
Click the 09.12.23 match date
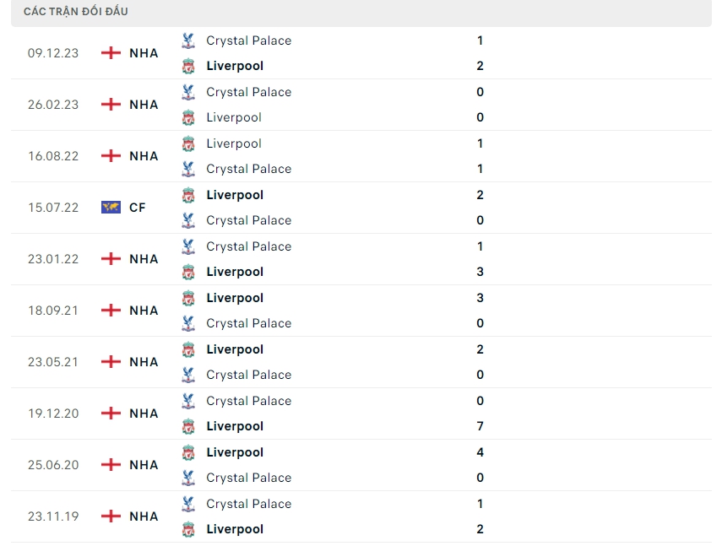tap(53, 53)
